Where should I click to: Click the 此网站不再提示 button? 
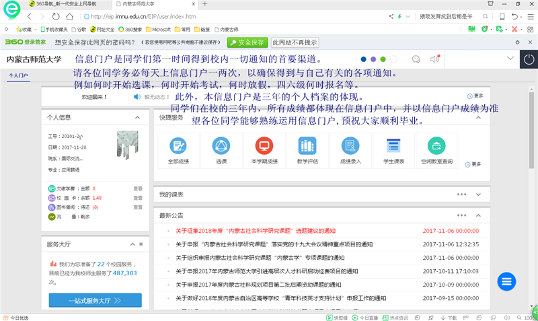295,42
